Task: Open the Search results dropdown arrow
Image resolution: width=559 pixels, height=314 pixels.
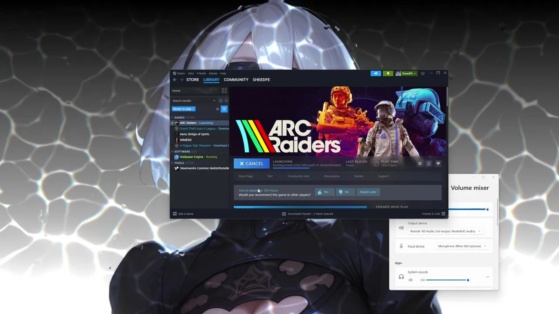Action: point(214,101)
